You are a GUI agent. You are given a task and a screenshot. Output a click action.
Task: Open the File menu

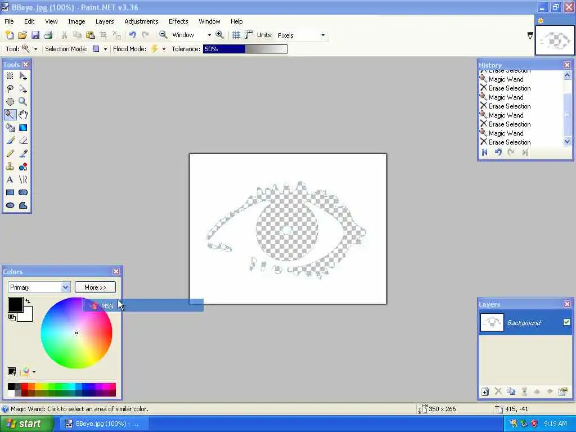pyautogui.click(x=9, y=21)
